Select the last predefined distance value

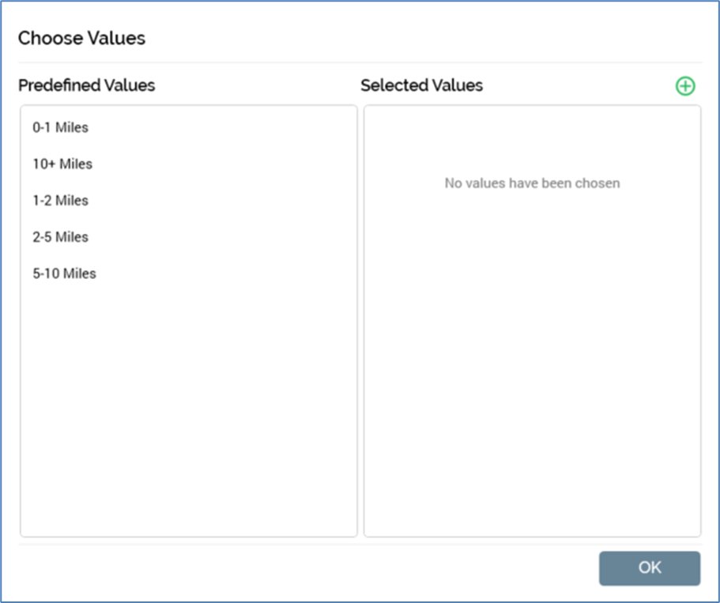pyautogui.click(x=65, y=273)
